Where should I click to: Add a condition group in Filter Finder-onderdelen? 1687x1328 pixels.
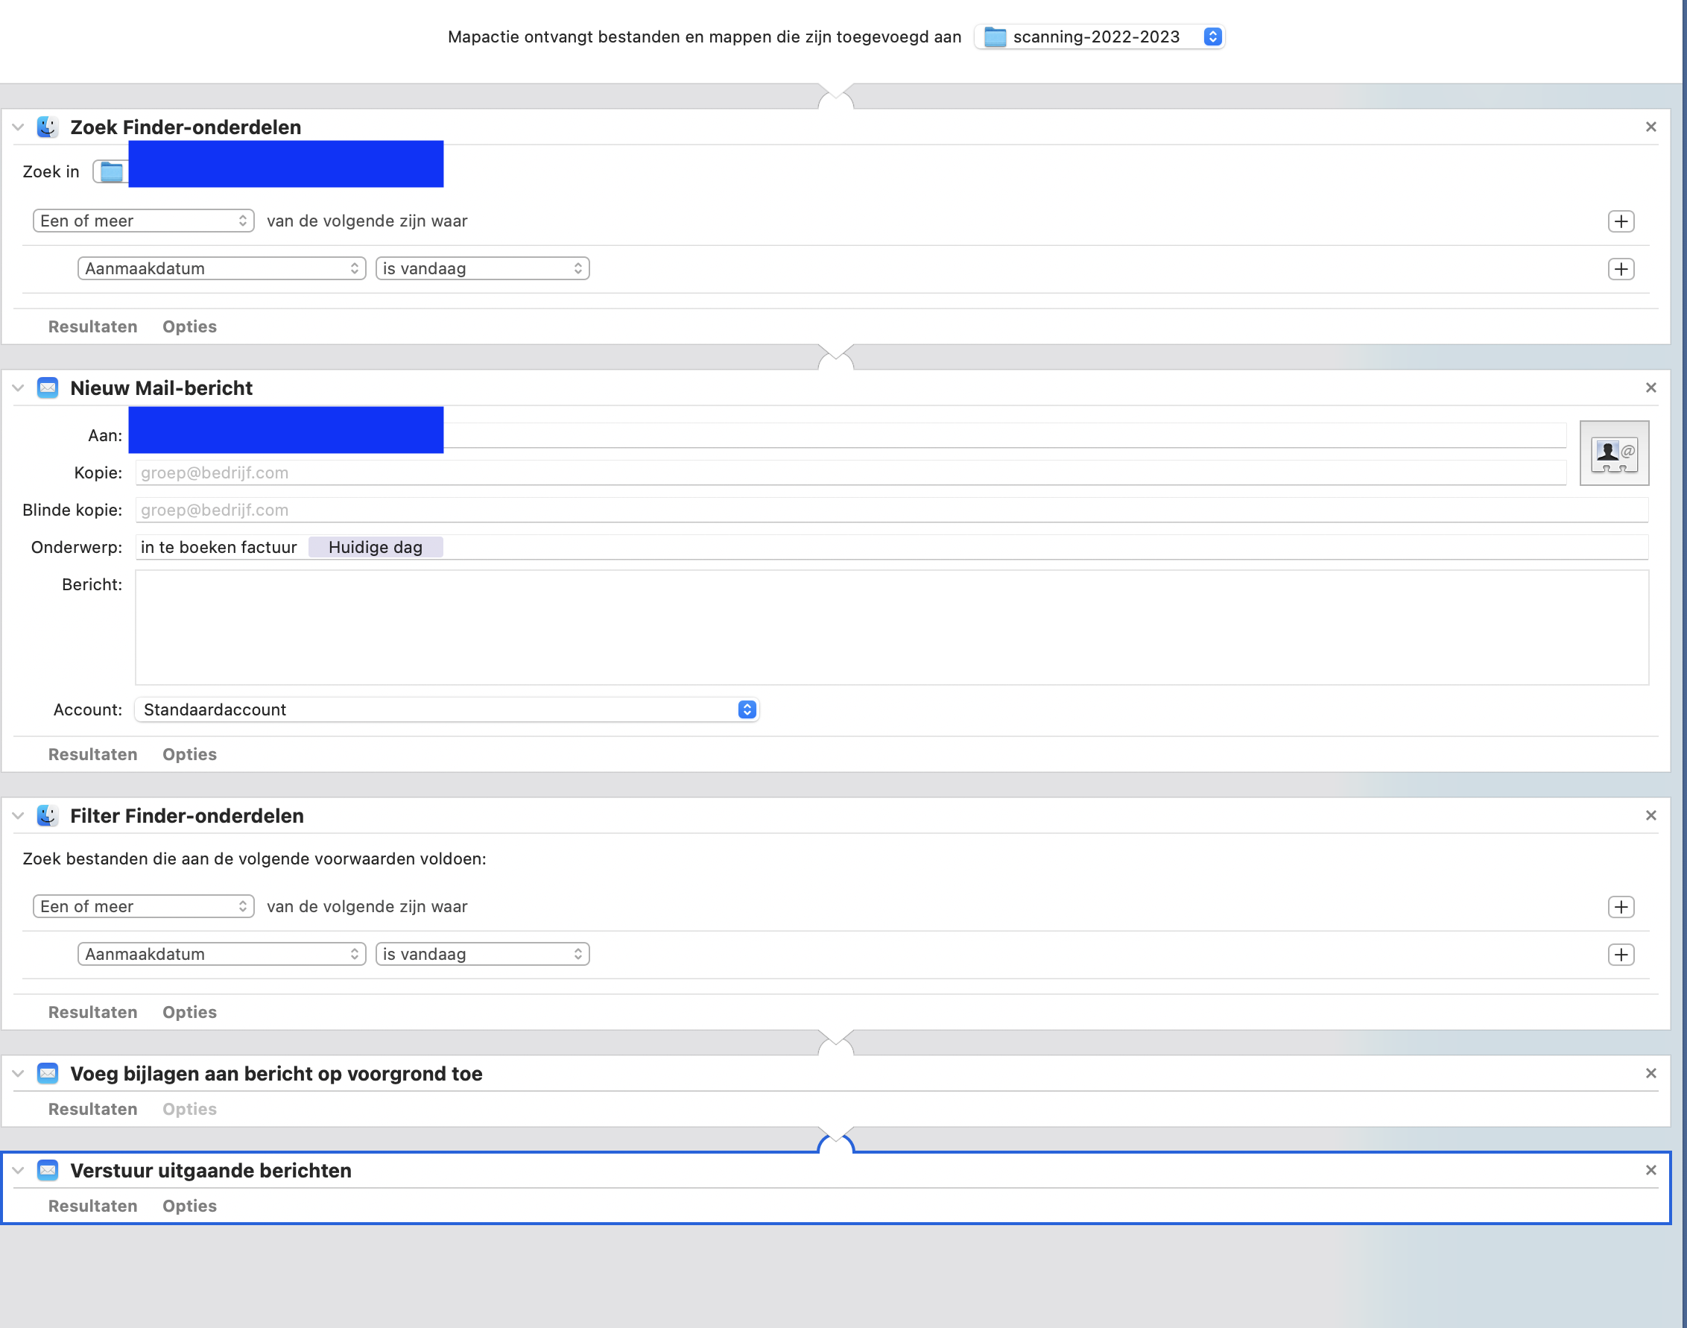click(1620, 907)
